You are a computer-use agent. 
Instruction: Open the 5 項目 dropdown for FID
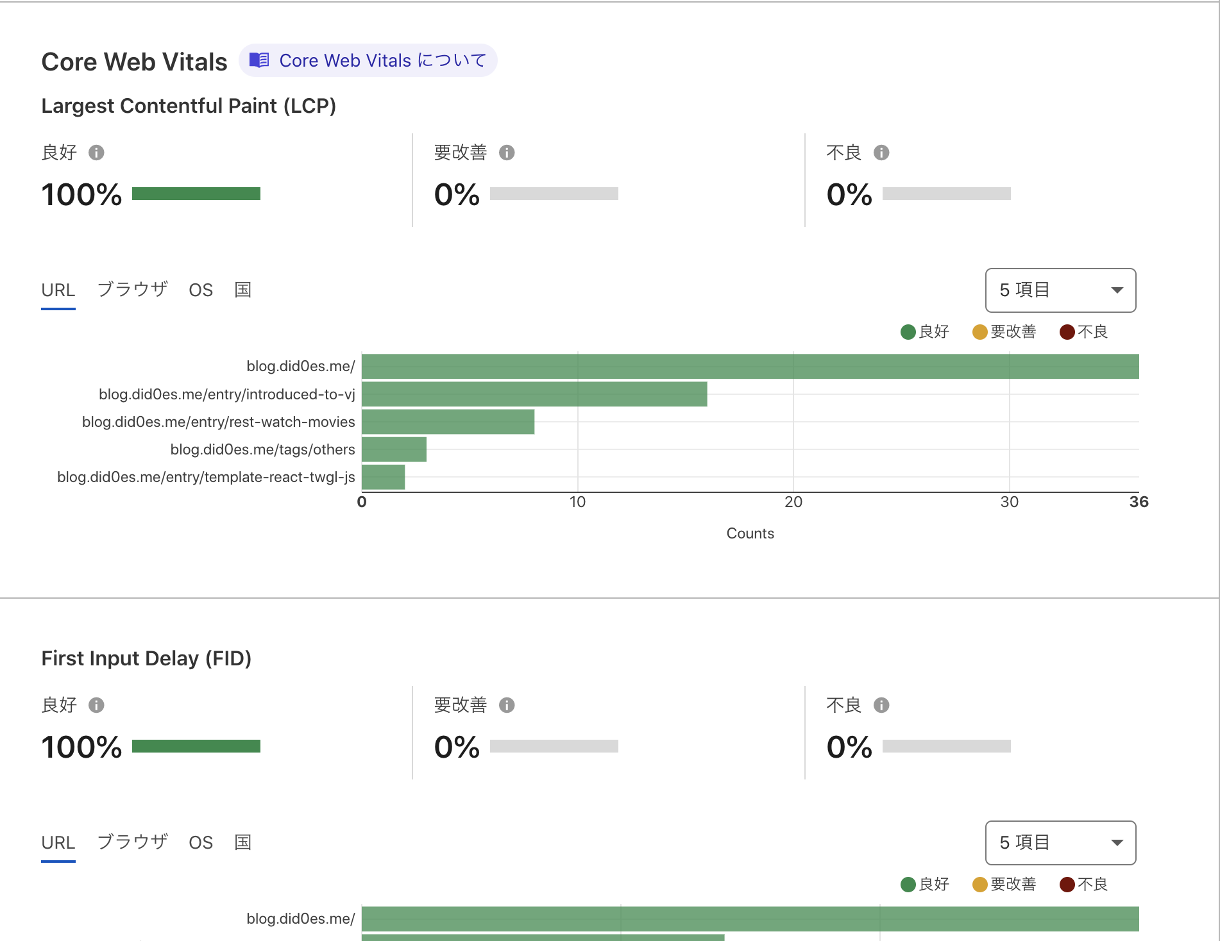click(x=1060, y=843)
